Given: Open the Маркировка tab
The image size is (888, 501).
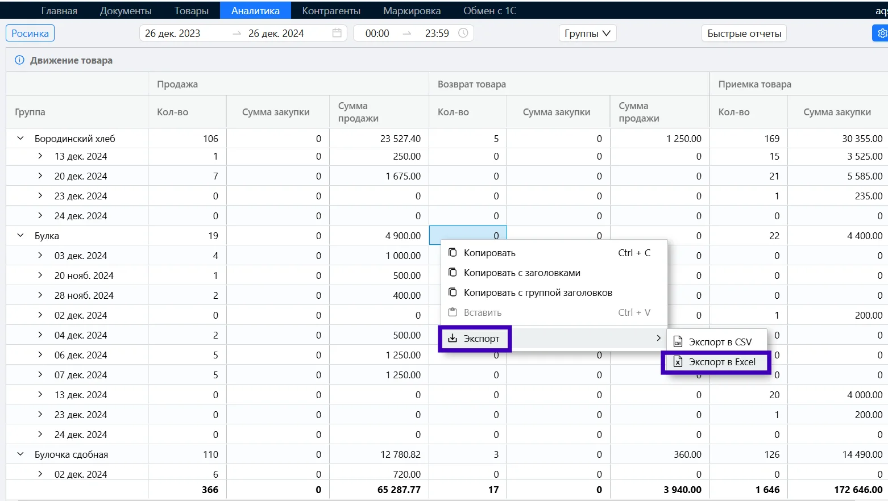Looking at the screenshot, I should (412, 10).
